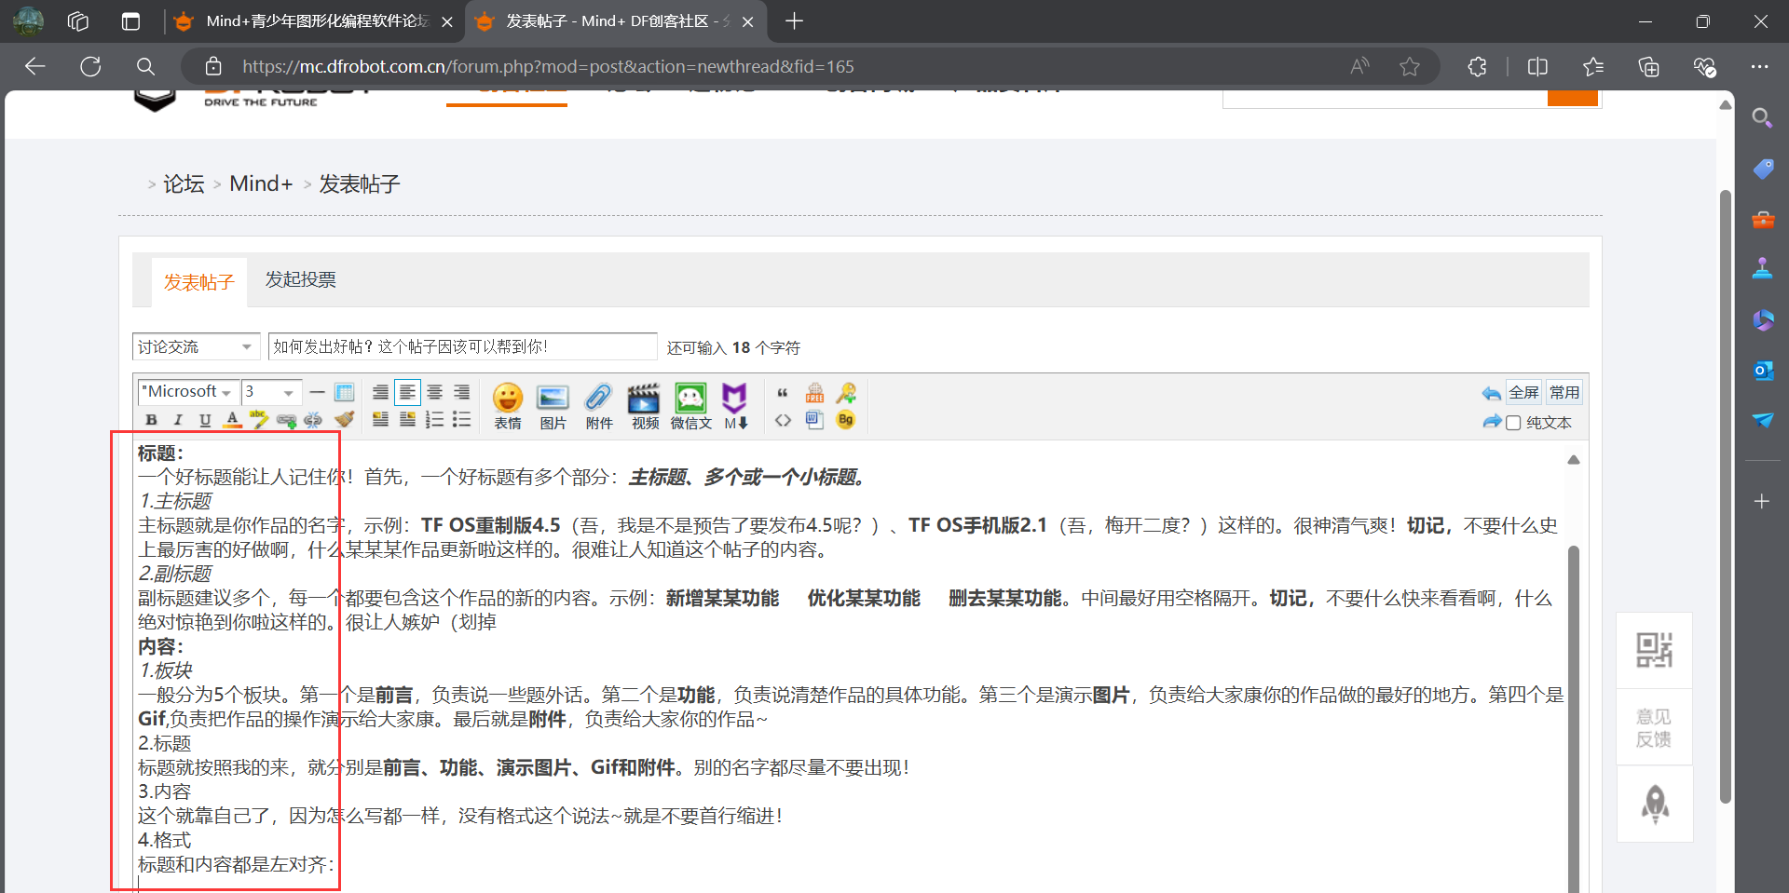Insert a code block with <> icon
Screen dimensions: 1789x893
783,420
